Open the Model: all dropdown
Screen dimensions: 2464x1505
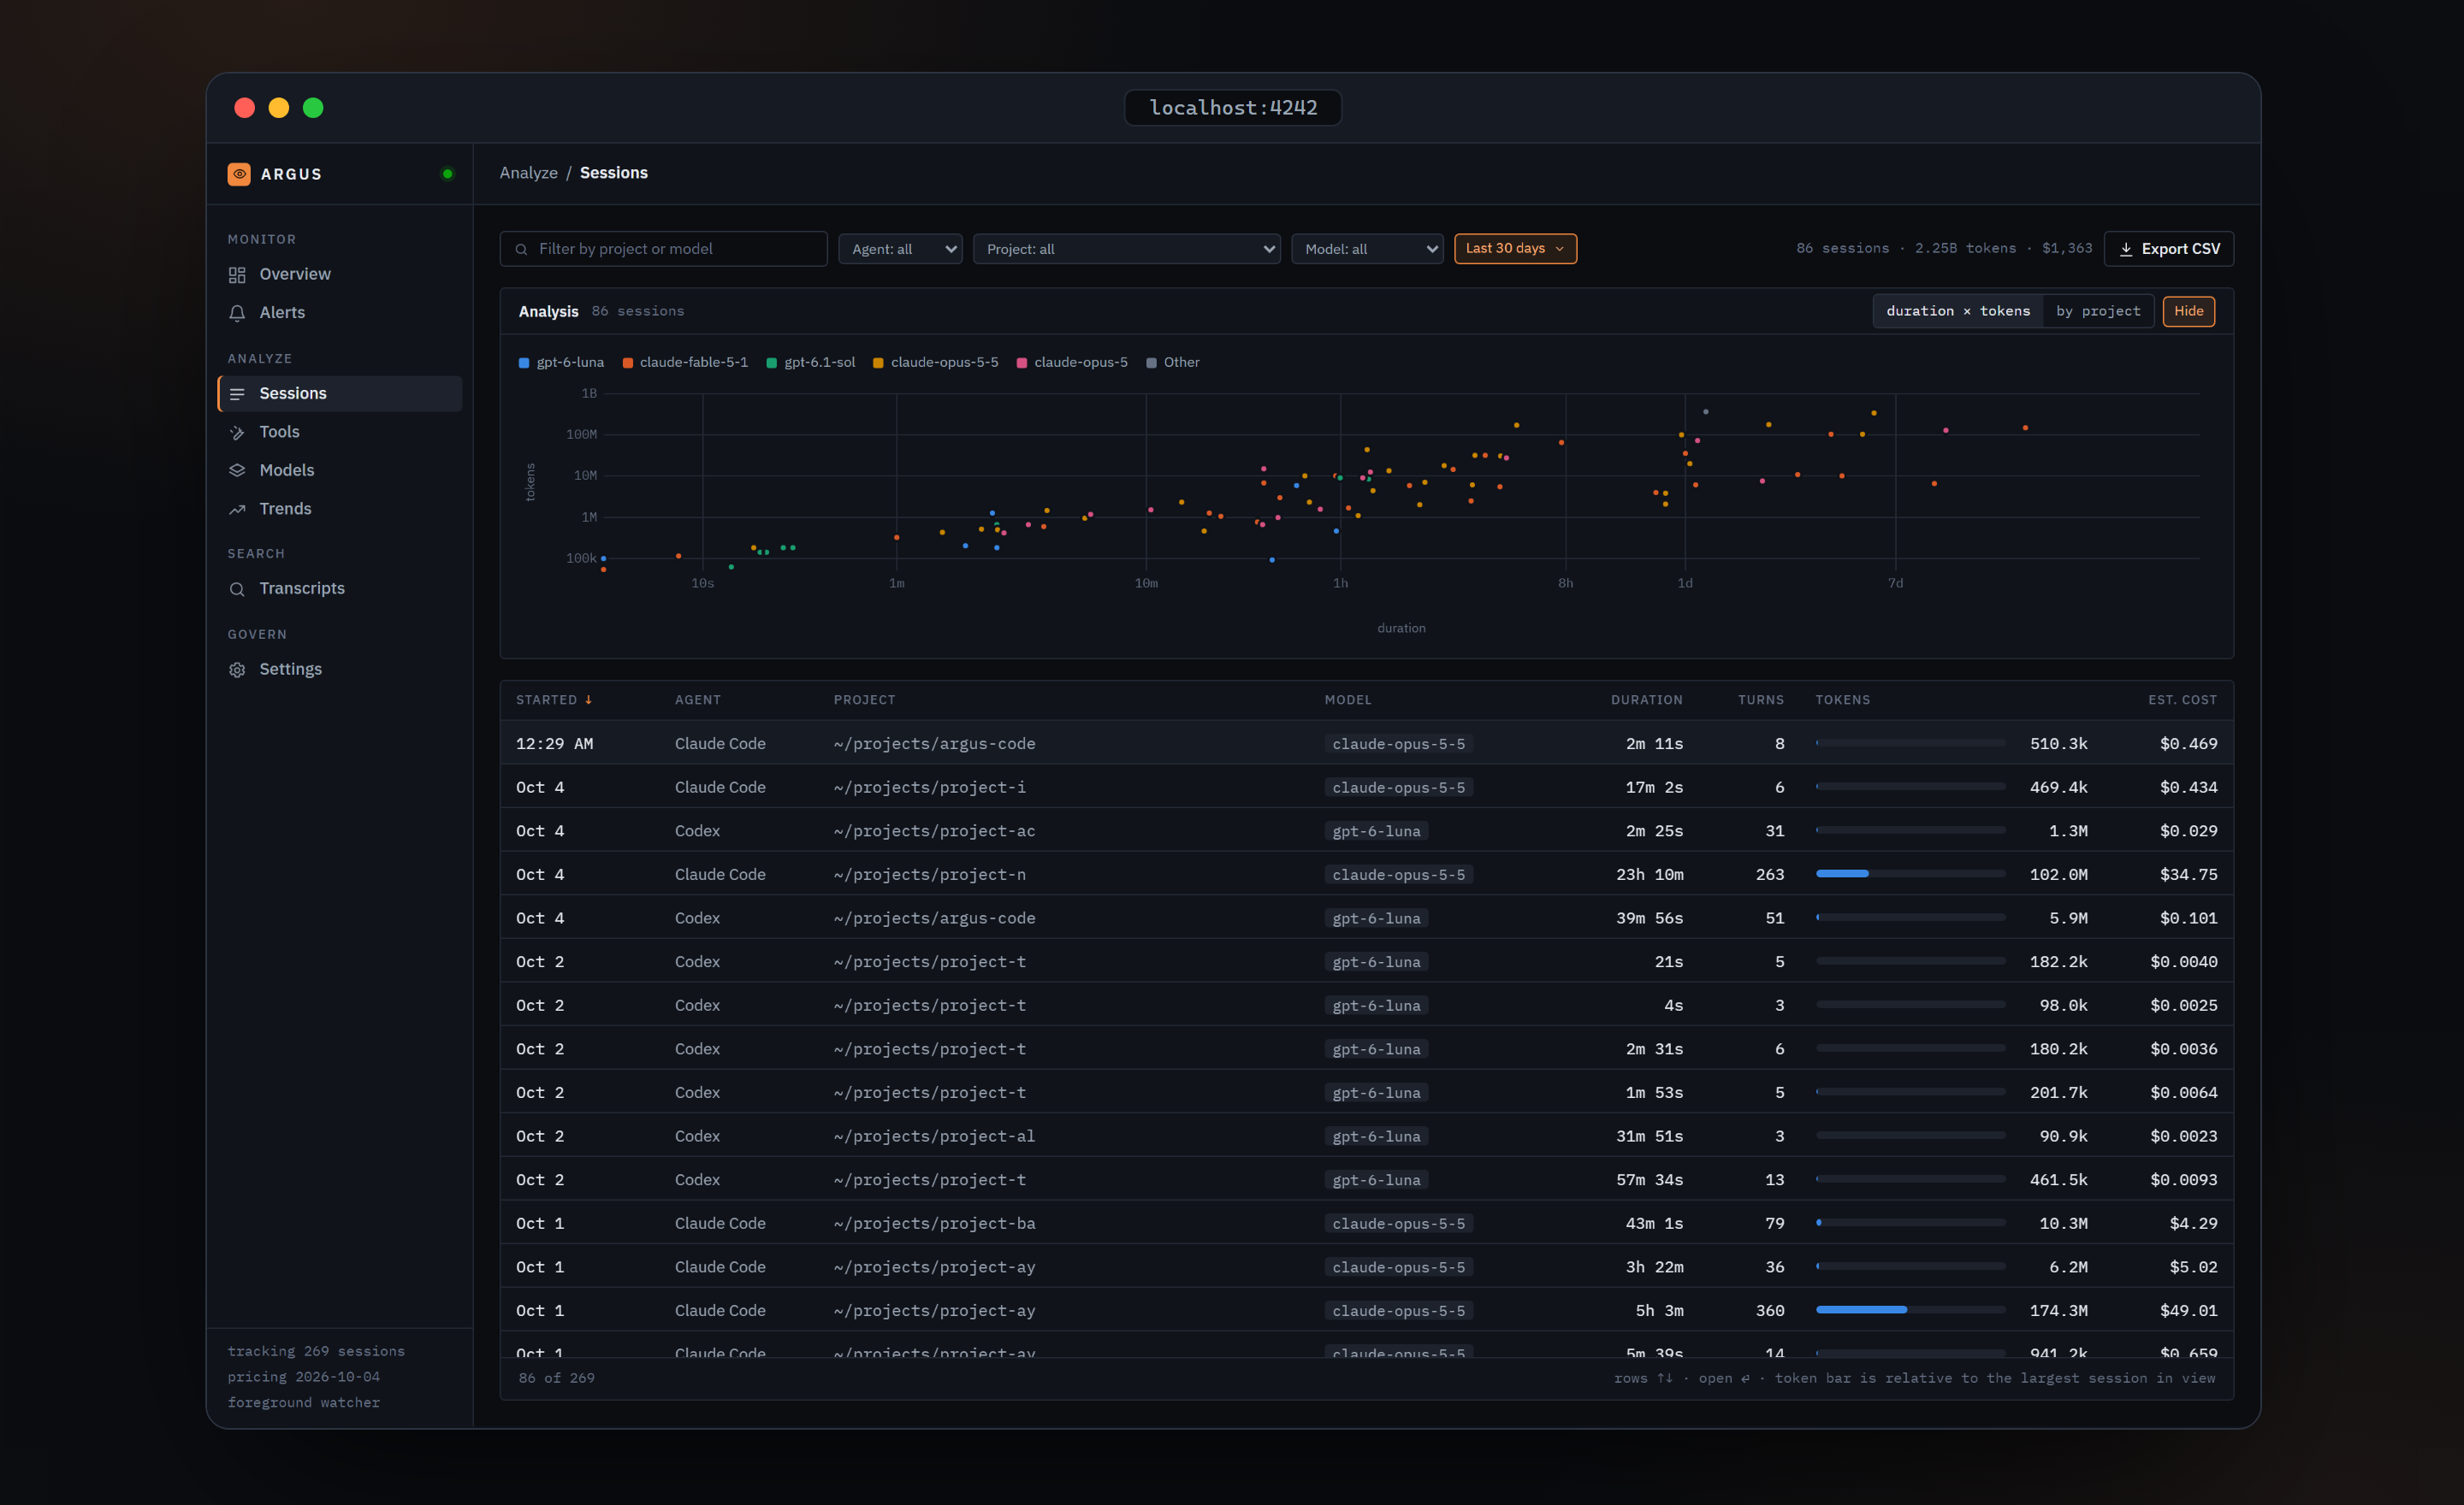pos(1367,249)
